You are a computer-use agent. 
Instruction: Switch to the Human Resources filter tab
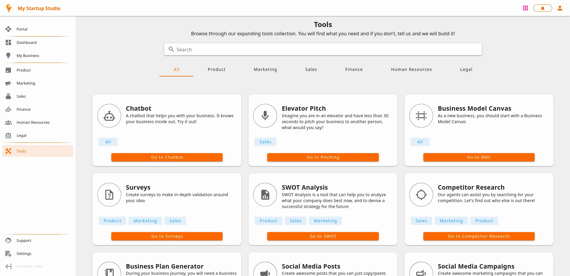pos(411,69)
